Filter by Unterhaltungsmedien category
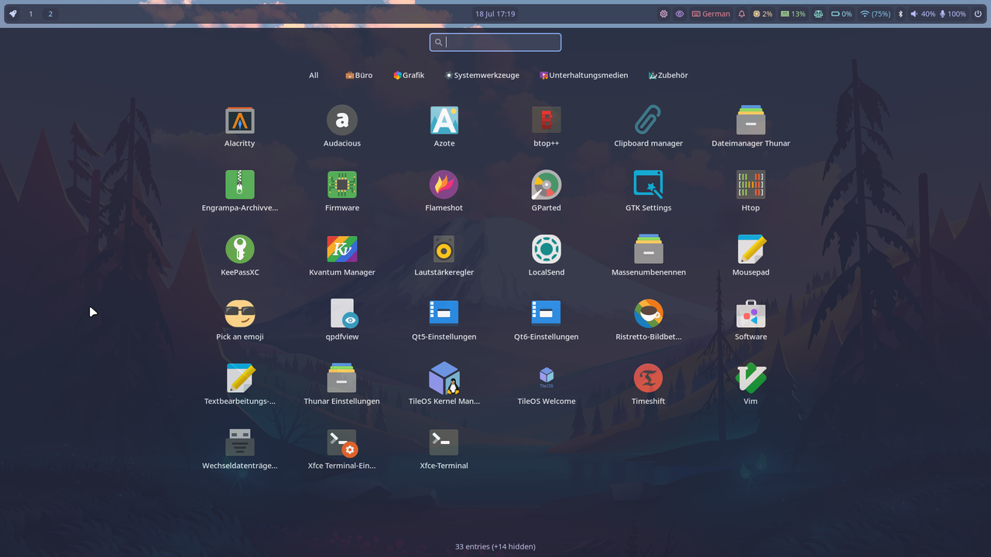Viewport: 991px width, 557px height. [x=584, y=75]
